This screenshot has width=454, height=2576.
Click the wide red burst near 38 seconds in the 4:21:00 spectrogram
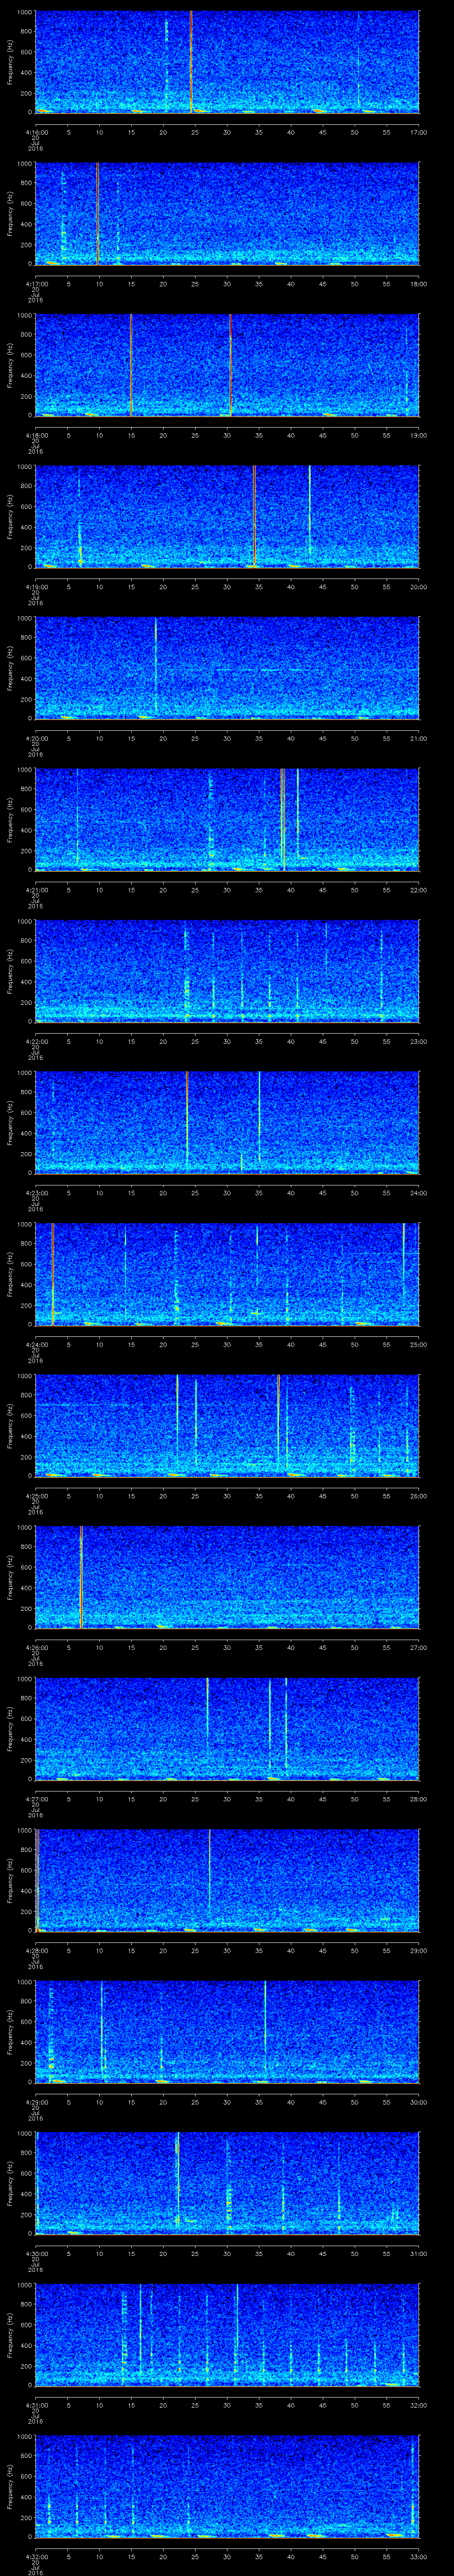tap(283, 819)
